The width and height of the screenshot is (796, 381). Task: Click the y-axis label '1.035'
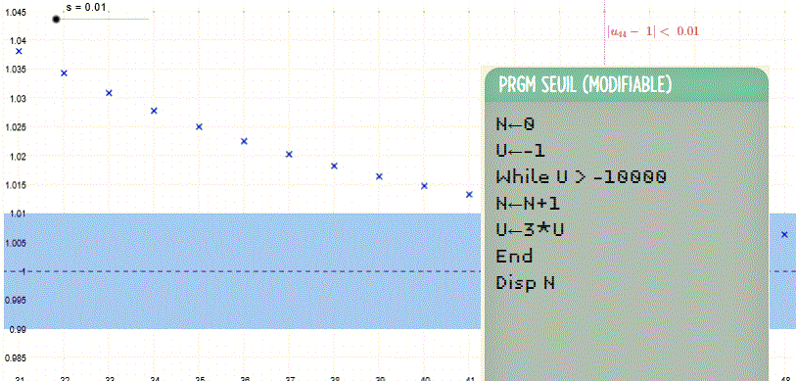pyautogui.click(x=15, y=70)
